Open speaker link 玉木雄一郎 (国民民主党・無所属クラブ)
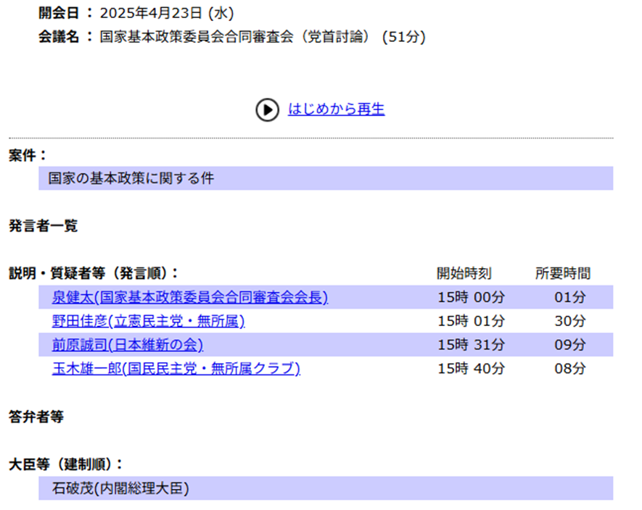This screenshot has height=510, width=642. pyautogui.click(x=176, y=368)
